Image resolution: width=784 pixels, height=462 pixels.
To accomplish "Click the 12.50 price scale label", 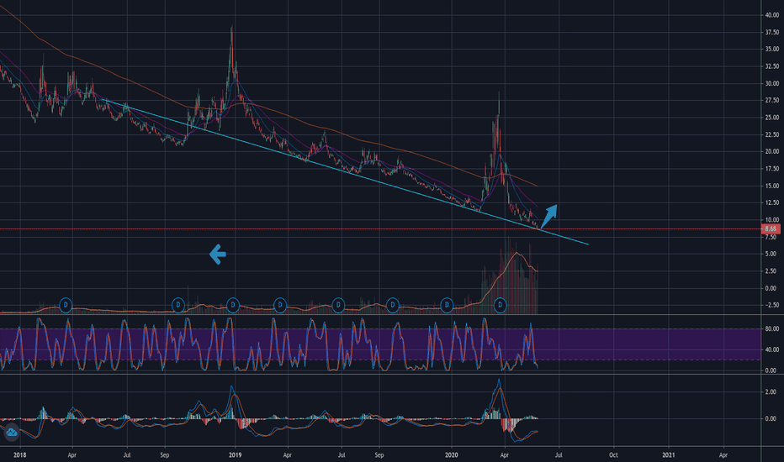I will click(771, 202).
